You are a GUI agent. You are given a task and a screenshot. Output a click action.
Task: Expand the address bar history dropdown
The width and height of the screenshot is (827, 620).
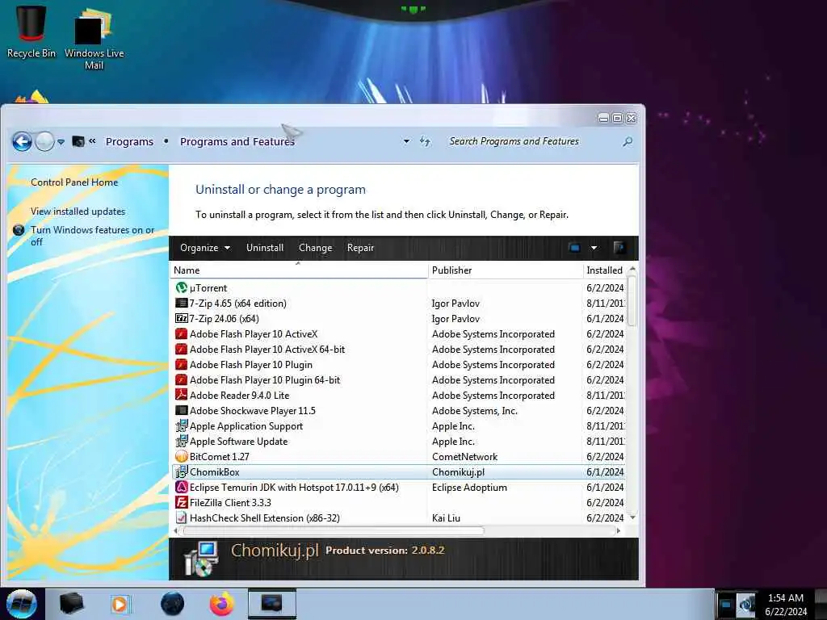tap(406, 141)
